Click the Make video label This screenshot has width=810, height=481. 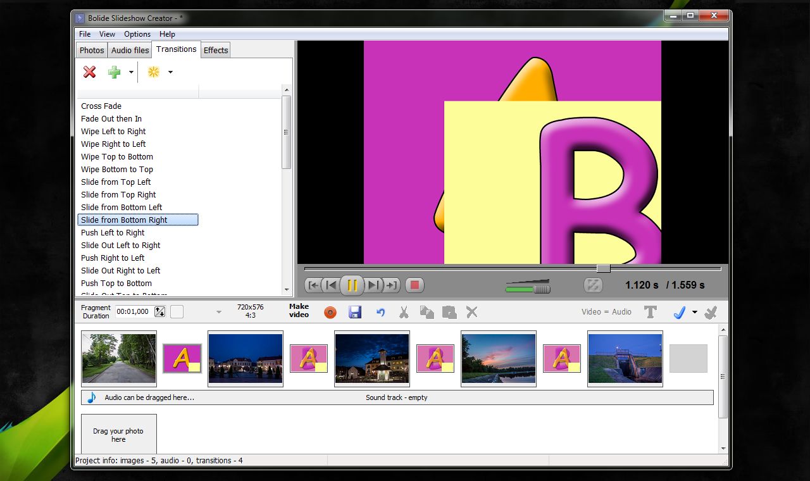(299, 310)
